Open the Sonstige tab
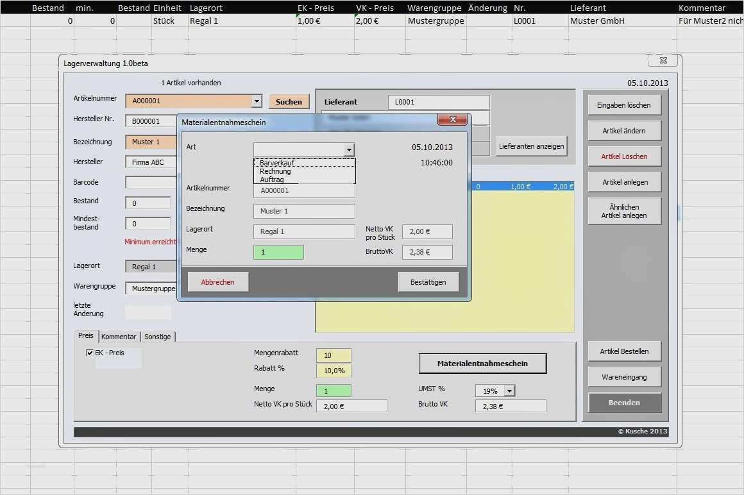The image size is (744, 495). (158, 337)
